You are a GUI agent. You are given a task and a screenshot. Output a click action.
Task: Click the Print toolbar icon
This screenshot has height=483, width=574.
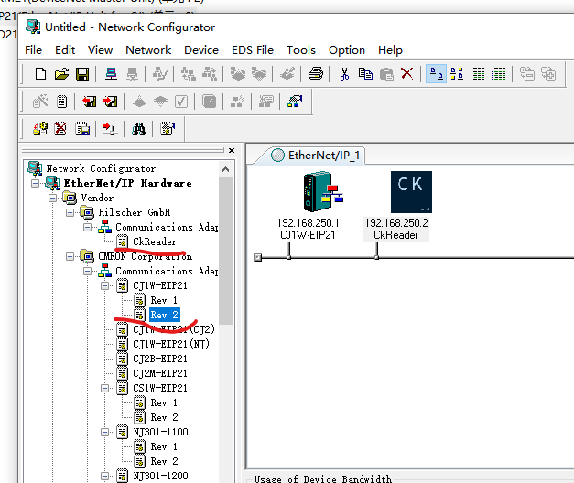(316, 74)
